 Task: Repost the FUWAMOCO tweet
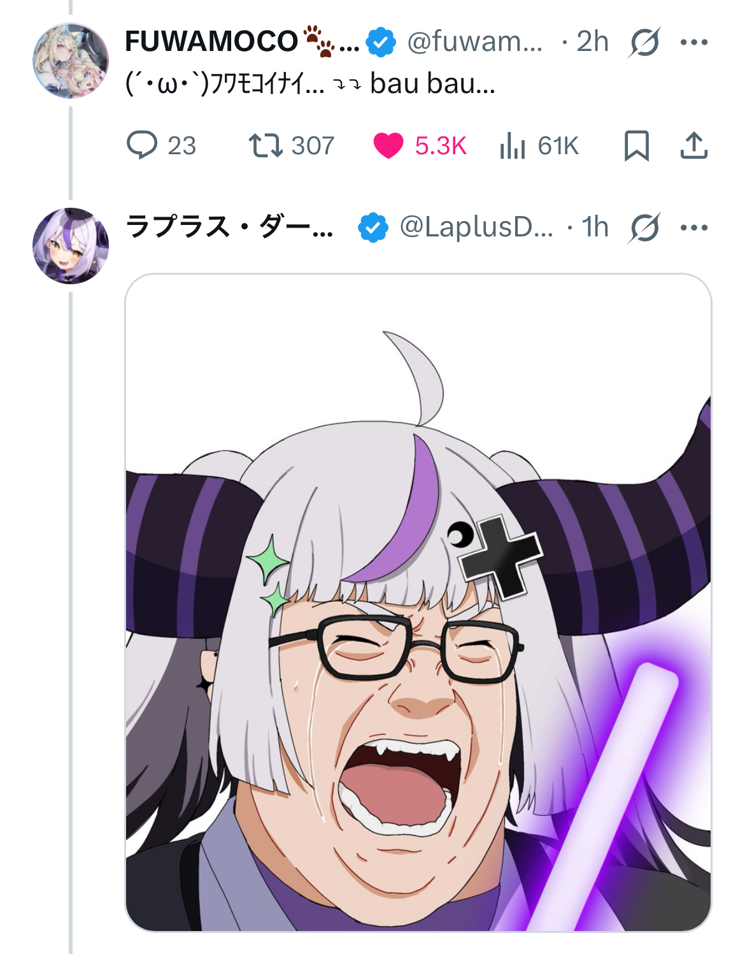pos(291,145)
